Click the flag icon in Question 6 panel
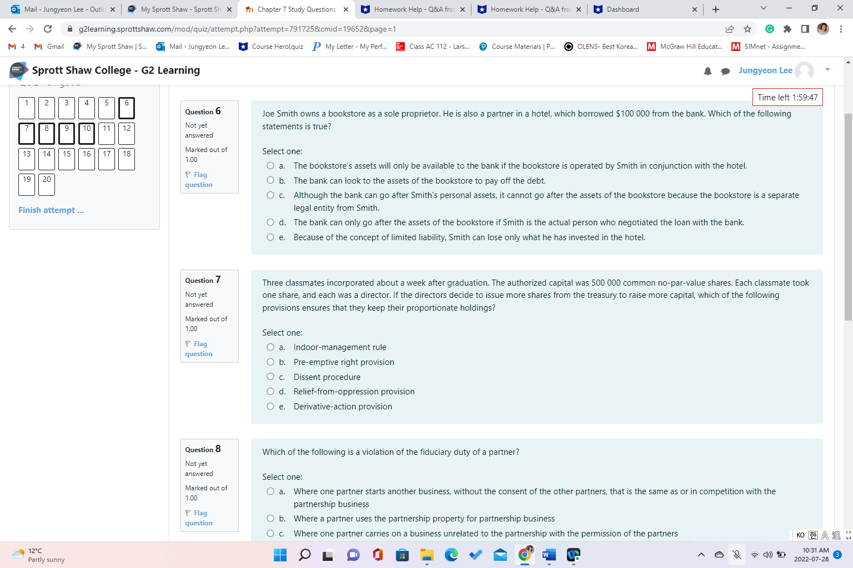 click(187, 174)
